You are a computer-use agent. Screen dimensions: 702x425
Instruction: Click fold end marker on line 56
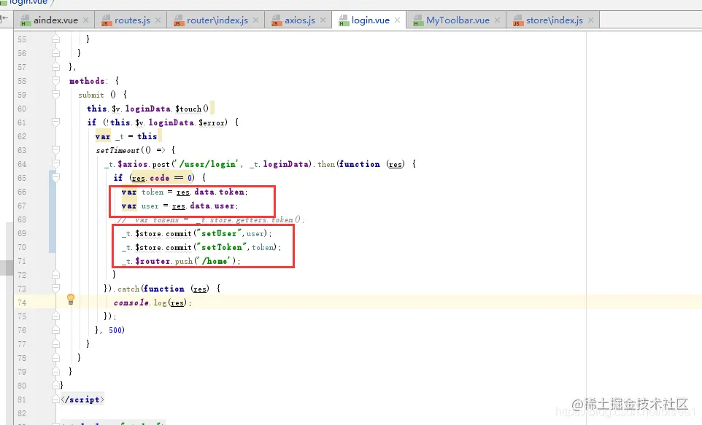(x=55, y=52)
